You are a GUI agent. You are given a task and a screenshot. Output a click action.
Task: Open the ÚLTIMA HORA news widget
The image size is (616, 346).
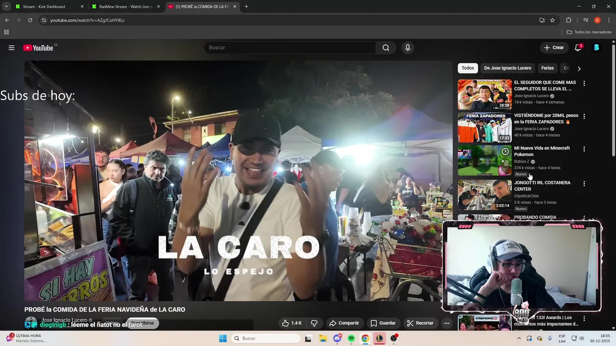(27, 338)
